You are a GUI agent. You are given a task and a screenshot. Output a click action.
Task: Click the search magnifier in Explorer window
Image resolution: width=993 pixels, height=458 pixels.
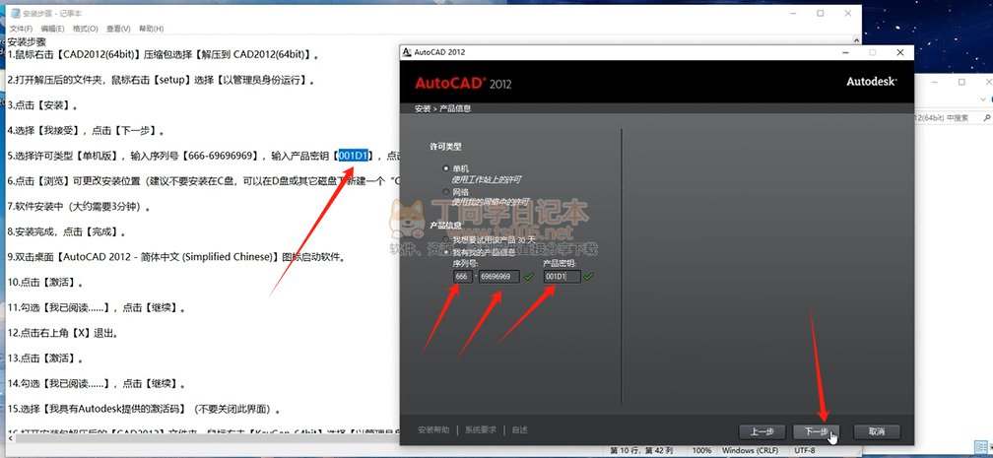[x=987, y=118]
